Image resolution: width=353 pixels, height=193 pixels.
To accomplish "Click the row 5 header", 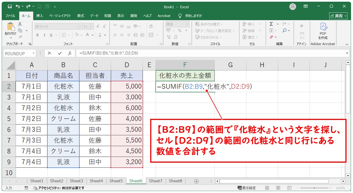I will tap(9, 119).
